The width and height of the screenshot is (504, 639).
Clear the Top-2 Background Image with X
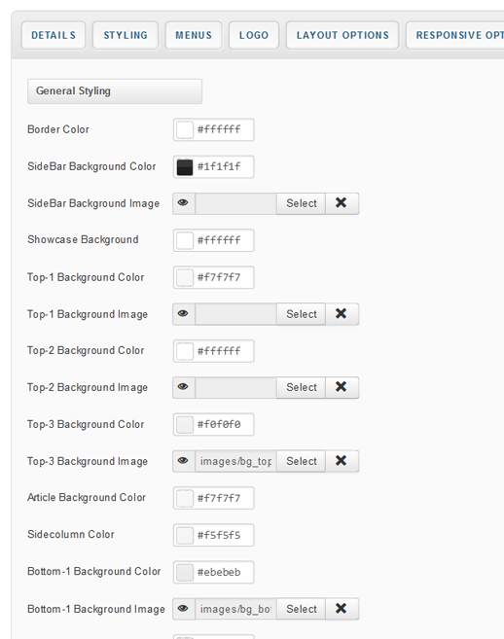click(x=342, y=387)
